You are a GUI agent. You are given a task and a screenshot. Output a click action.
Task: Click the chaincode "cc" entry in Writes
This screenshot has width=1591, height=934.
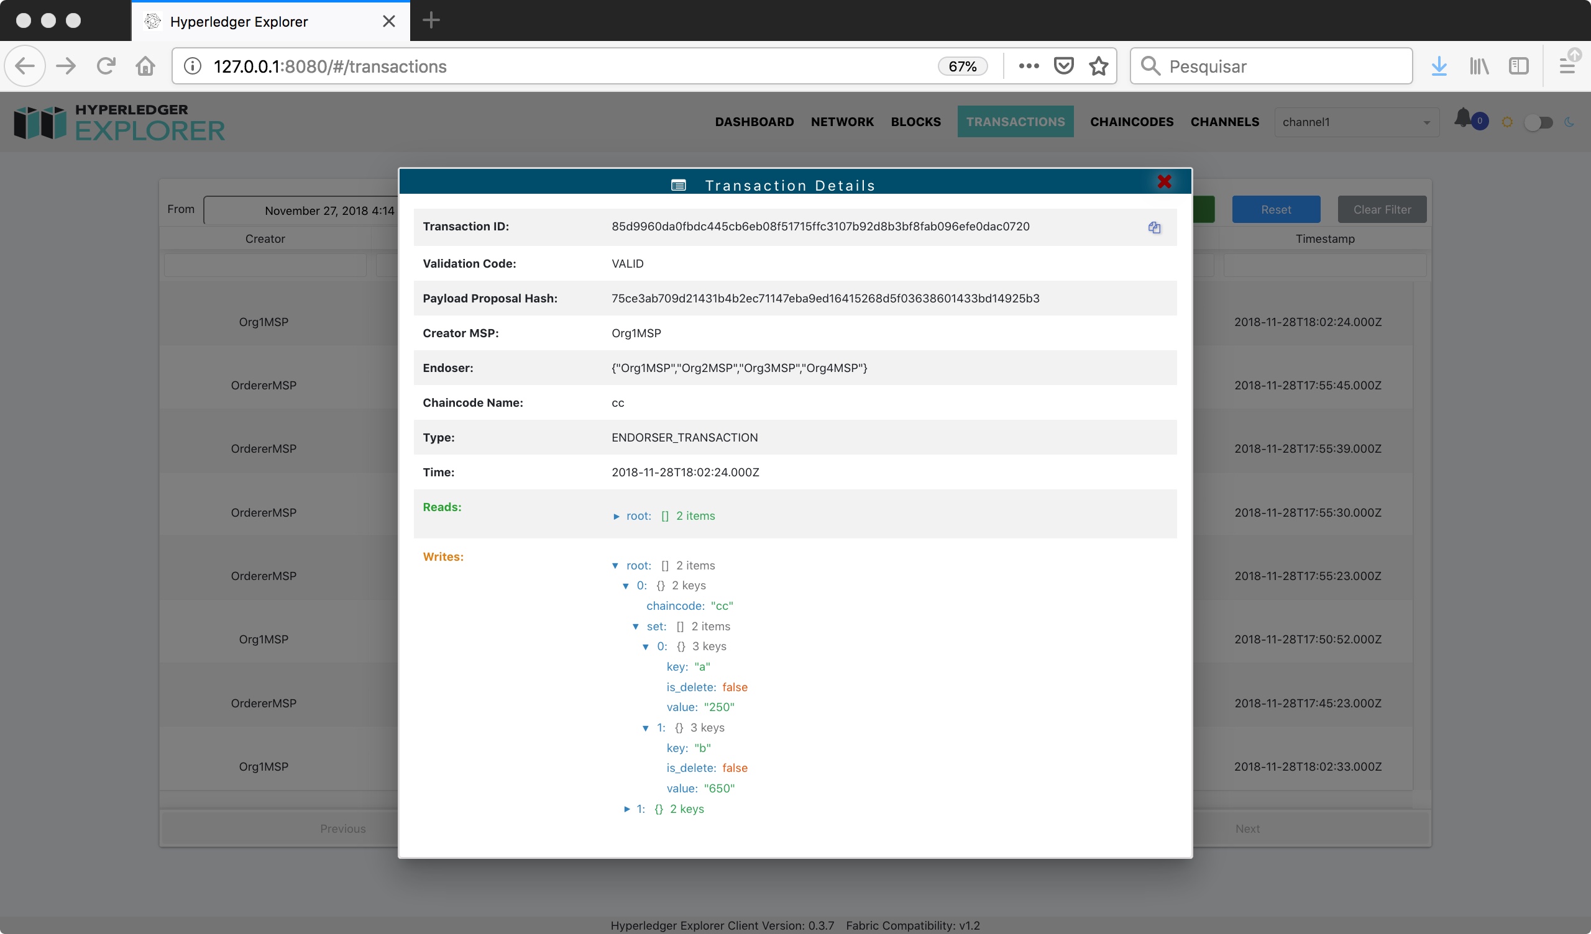tap(689, 606)
